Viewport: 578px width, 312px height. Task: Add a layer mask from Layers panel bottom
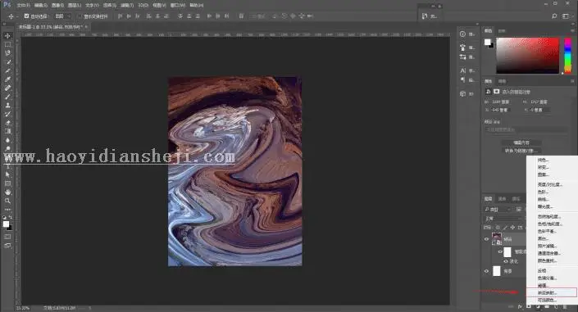(529, 307)
